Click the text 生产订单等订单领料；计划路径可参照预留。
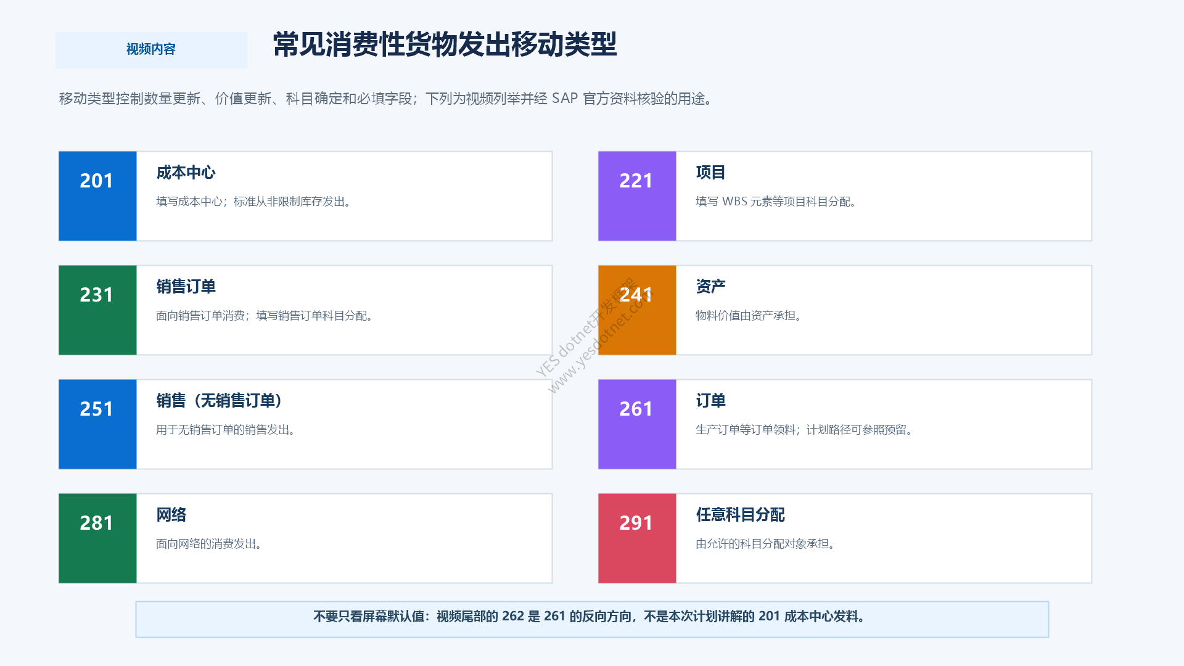 [x=805, y=430]
